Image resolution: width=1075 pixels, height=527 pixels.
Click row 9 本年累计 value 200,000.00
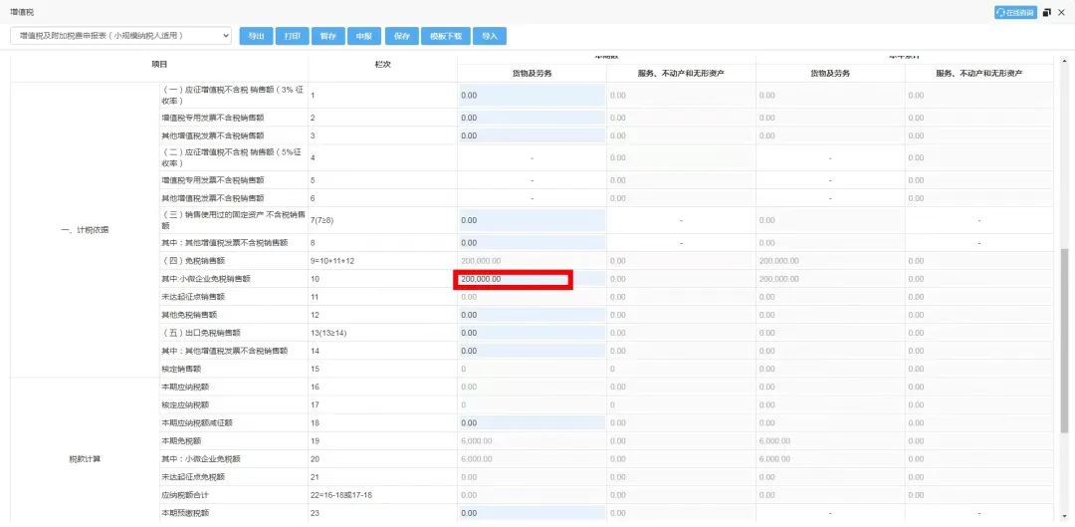778,261
